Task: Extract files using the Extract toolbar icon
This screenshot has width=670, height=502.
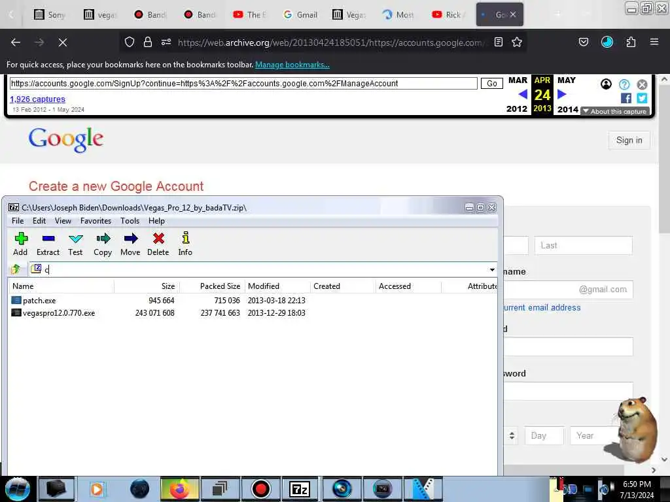Action: coord(48,244)
